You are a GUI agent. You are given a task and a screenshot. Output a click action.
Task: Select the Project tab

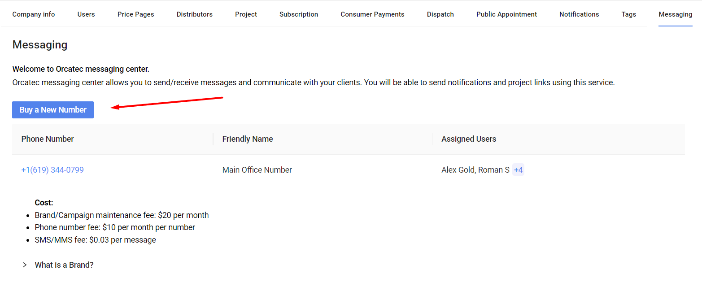pyautogui.click(x=246, y=14)
